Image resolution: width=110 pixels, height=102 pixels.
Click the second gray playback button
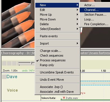tap(9, 63)
